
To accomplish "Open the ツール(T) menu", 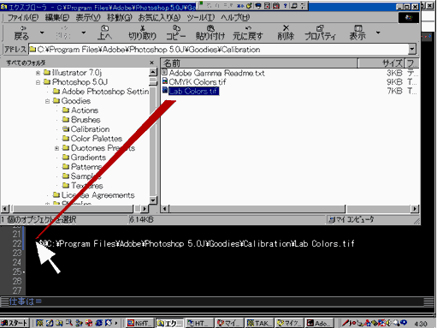I will click(201, 18).
